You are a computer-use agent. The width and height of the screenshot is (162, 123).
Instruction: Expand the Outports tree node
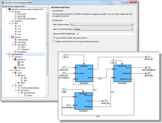[x=10, y=21]
